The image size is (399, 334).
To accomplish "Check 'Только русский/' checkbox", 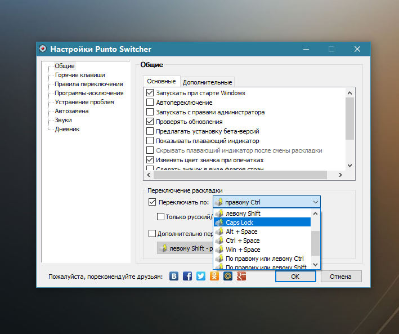I will (160, 216).
